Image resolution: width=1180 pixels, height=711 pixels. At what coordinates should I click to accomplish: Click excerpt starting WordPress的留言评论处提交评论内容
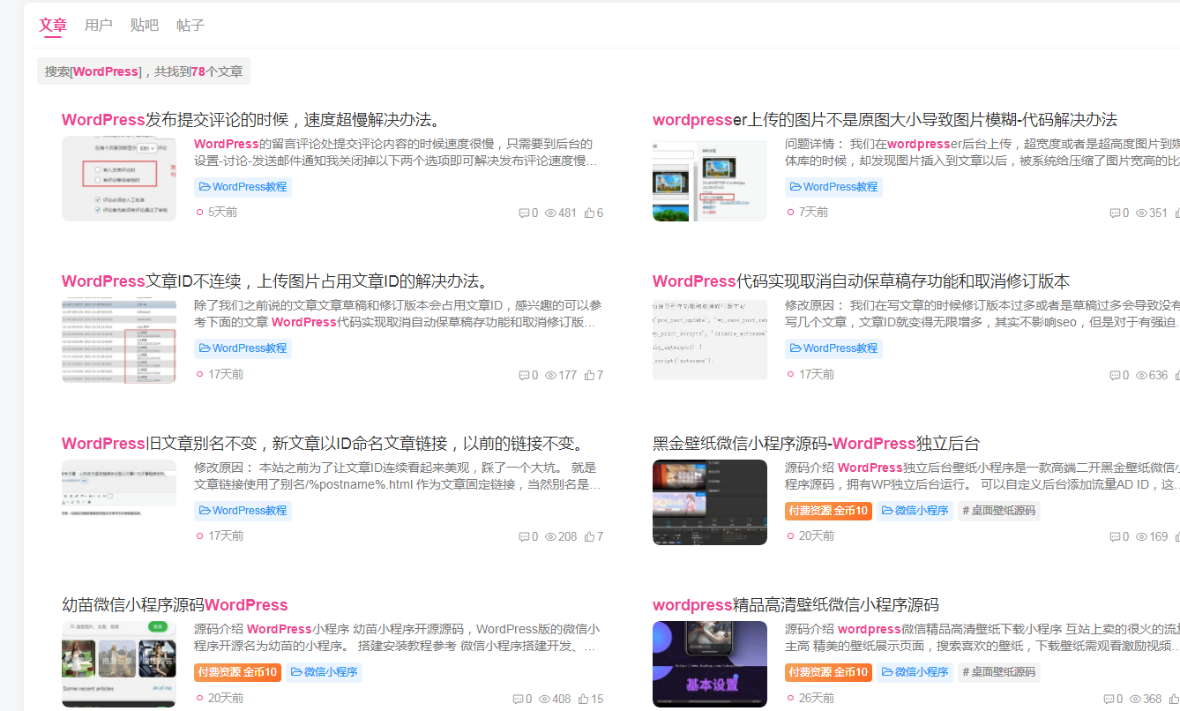click(x=396, y=153)
